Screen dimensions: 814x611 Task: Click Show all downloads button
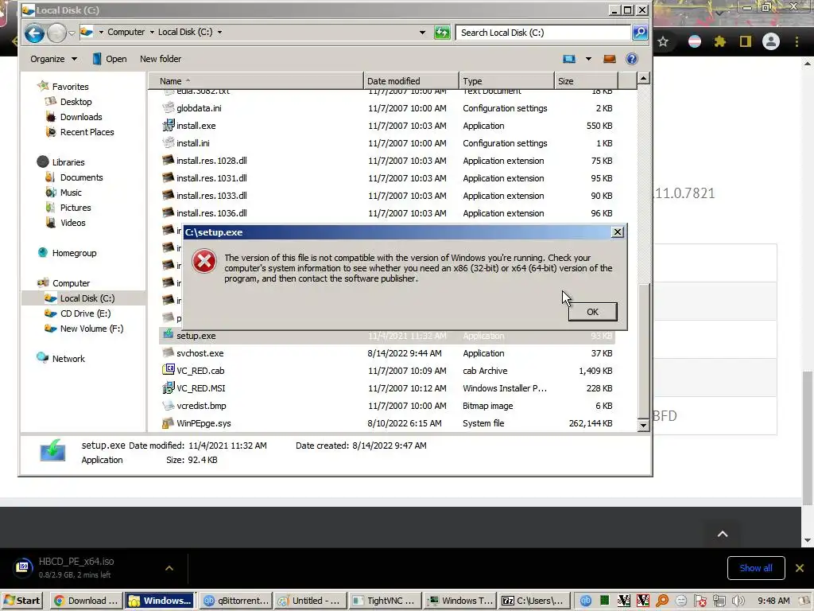tap(755, 568)
